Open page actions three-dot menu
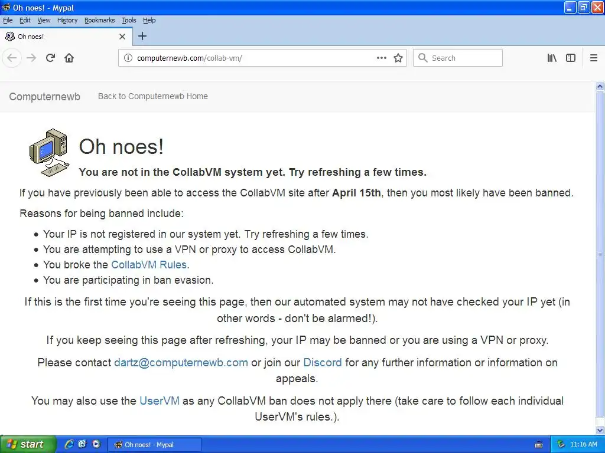605x453 pixels. click(381, 58)
